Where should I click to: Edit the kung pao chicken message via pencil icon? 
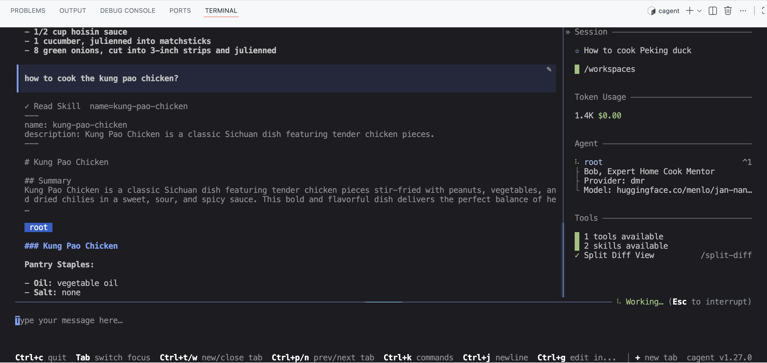pos(549,69)
